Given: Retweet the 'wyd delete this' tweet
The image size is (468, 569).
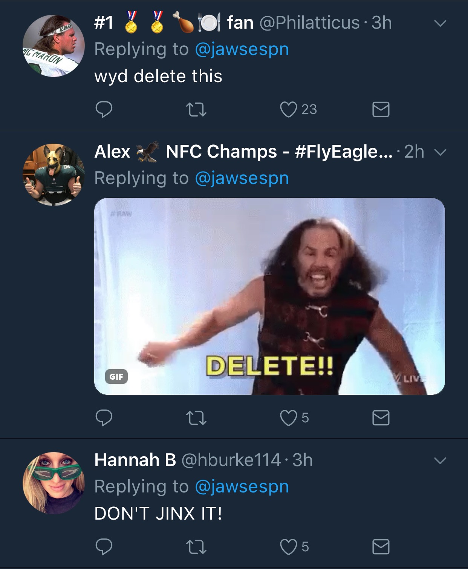Looking at the screenshot, I should coord(196,109).
